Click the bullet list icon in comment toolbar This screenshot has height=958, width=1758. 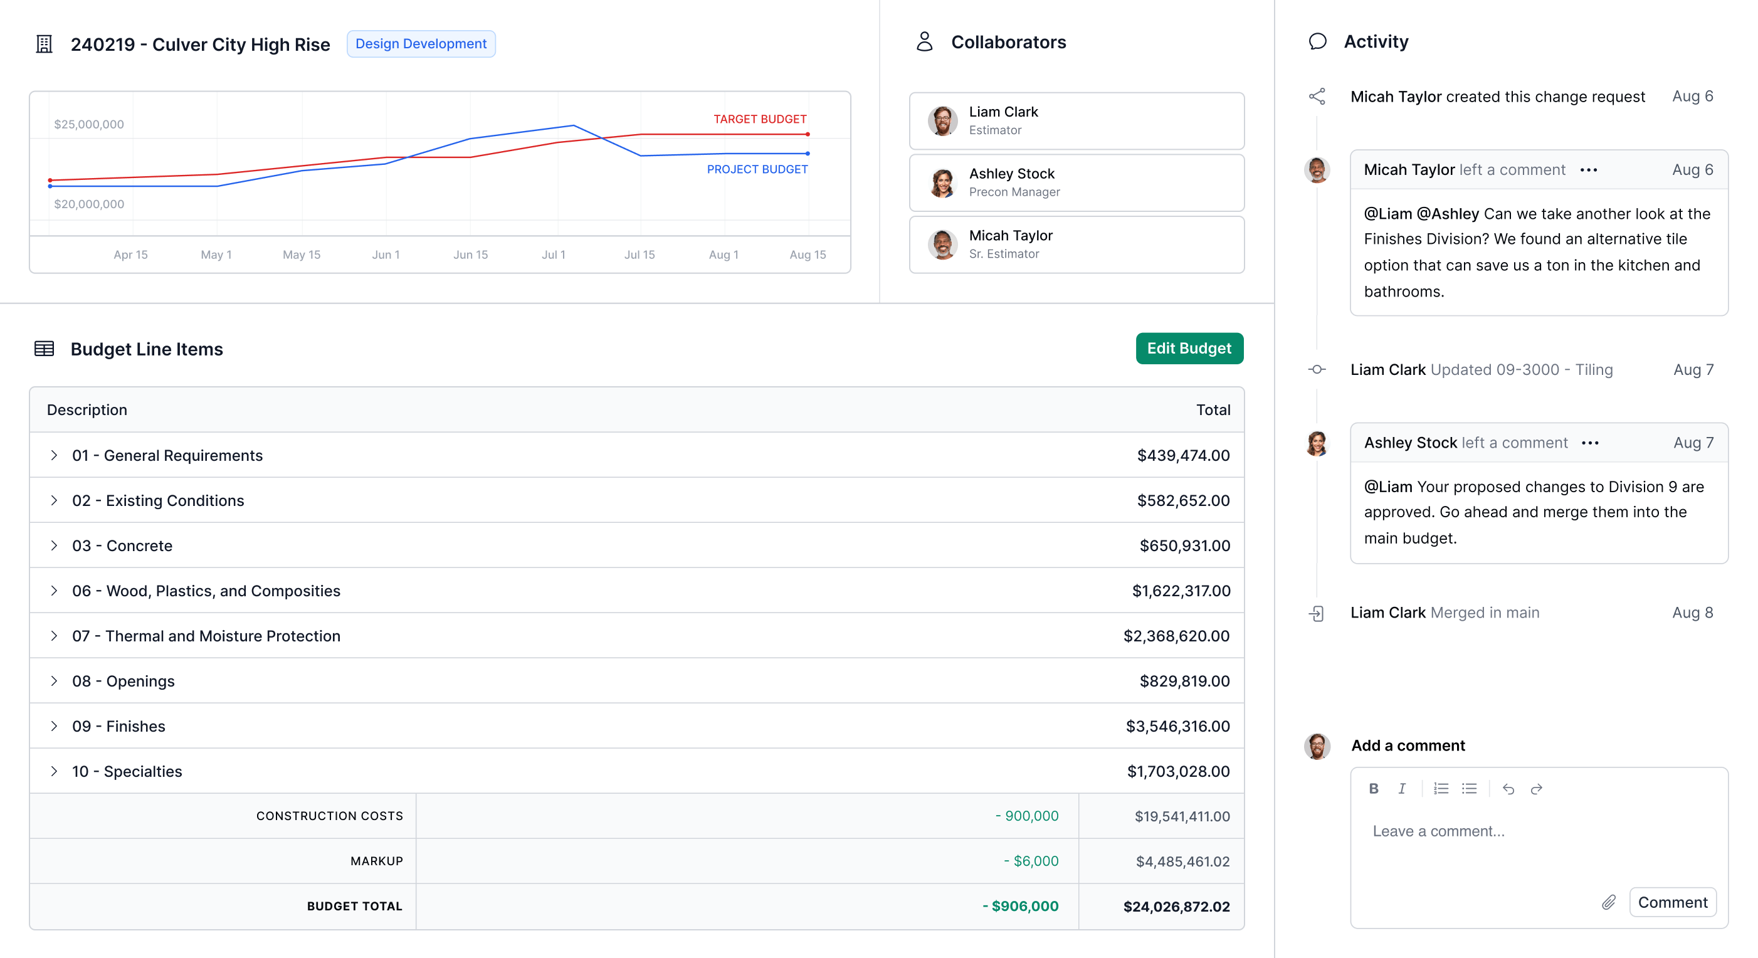point(1468,789)
